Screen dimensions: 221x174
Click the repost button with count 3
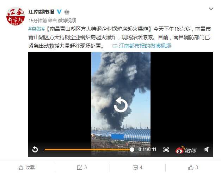point(82,168)
